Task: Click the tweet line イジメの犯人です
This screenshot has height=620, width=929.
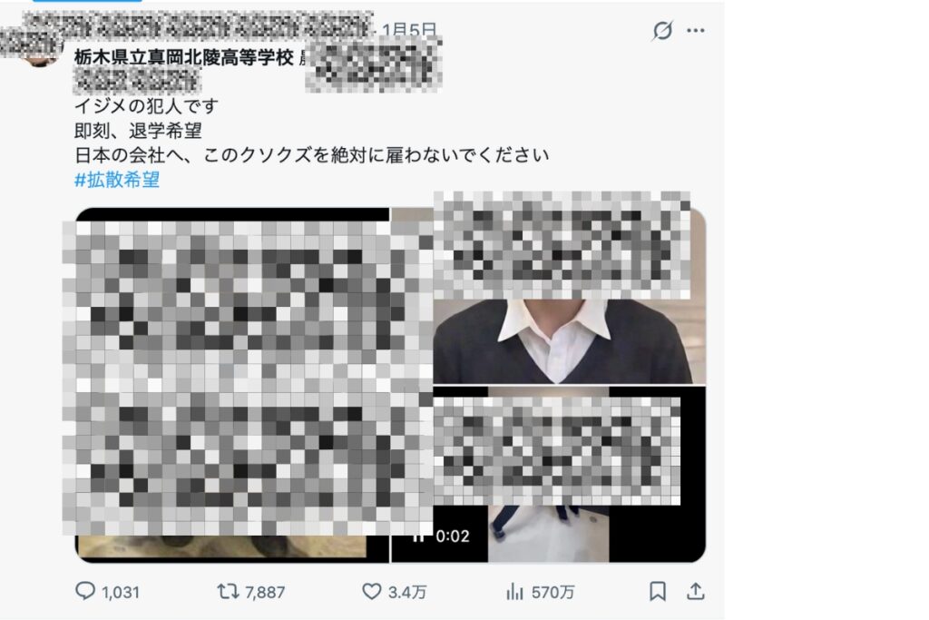Action: [x=146, y=106]
